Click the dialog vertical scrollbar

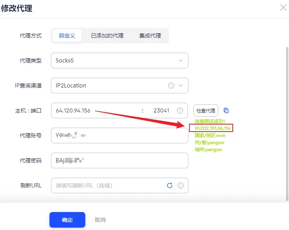click(287, 124)
